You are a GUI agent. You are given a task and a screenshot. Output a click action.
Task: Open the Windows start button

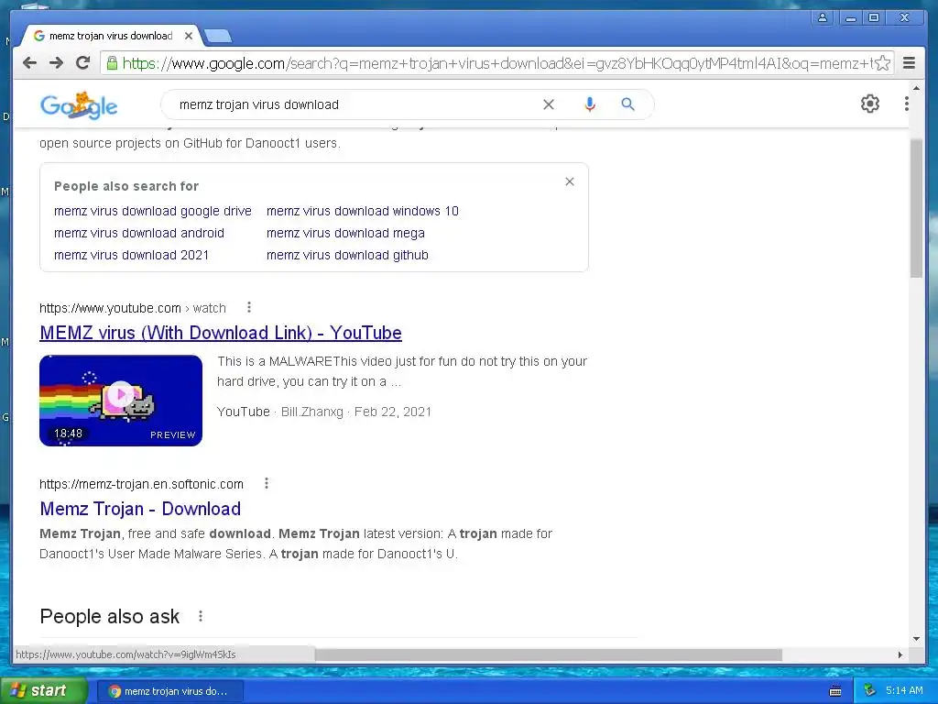tap(44, 691)
